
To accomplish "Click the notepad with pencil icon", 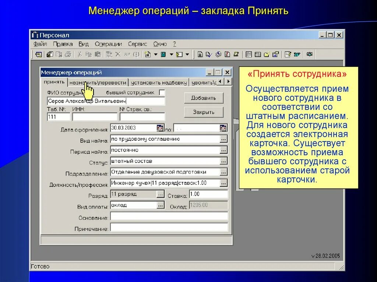I will (x=288, y=54).
